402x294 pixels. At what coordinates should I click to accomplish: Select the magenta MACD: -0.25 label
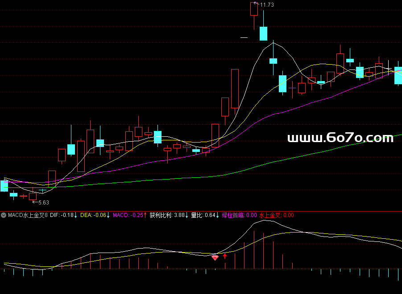coord(128,215)
